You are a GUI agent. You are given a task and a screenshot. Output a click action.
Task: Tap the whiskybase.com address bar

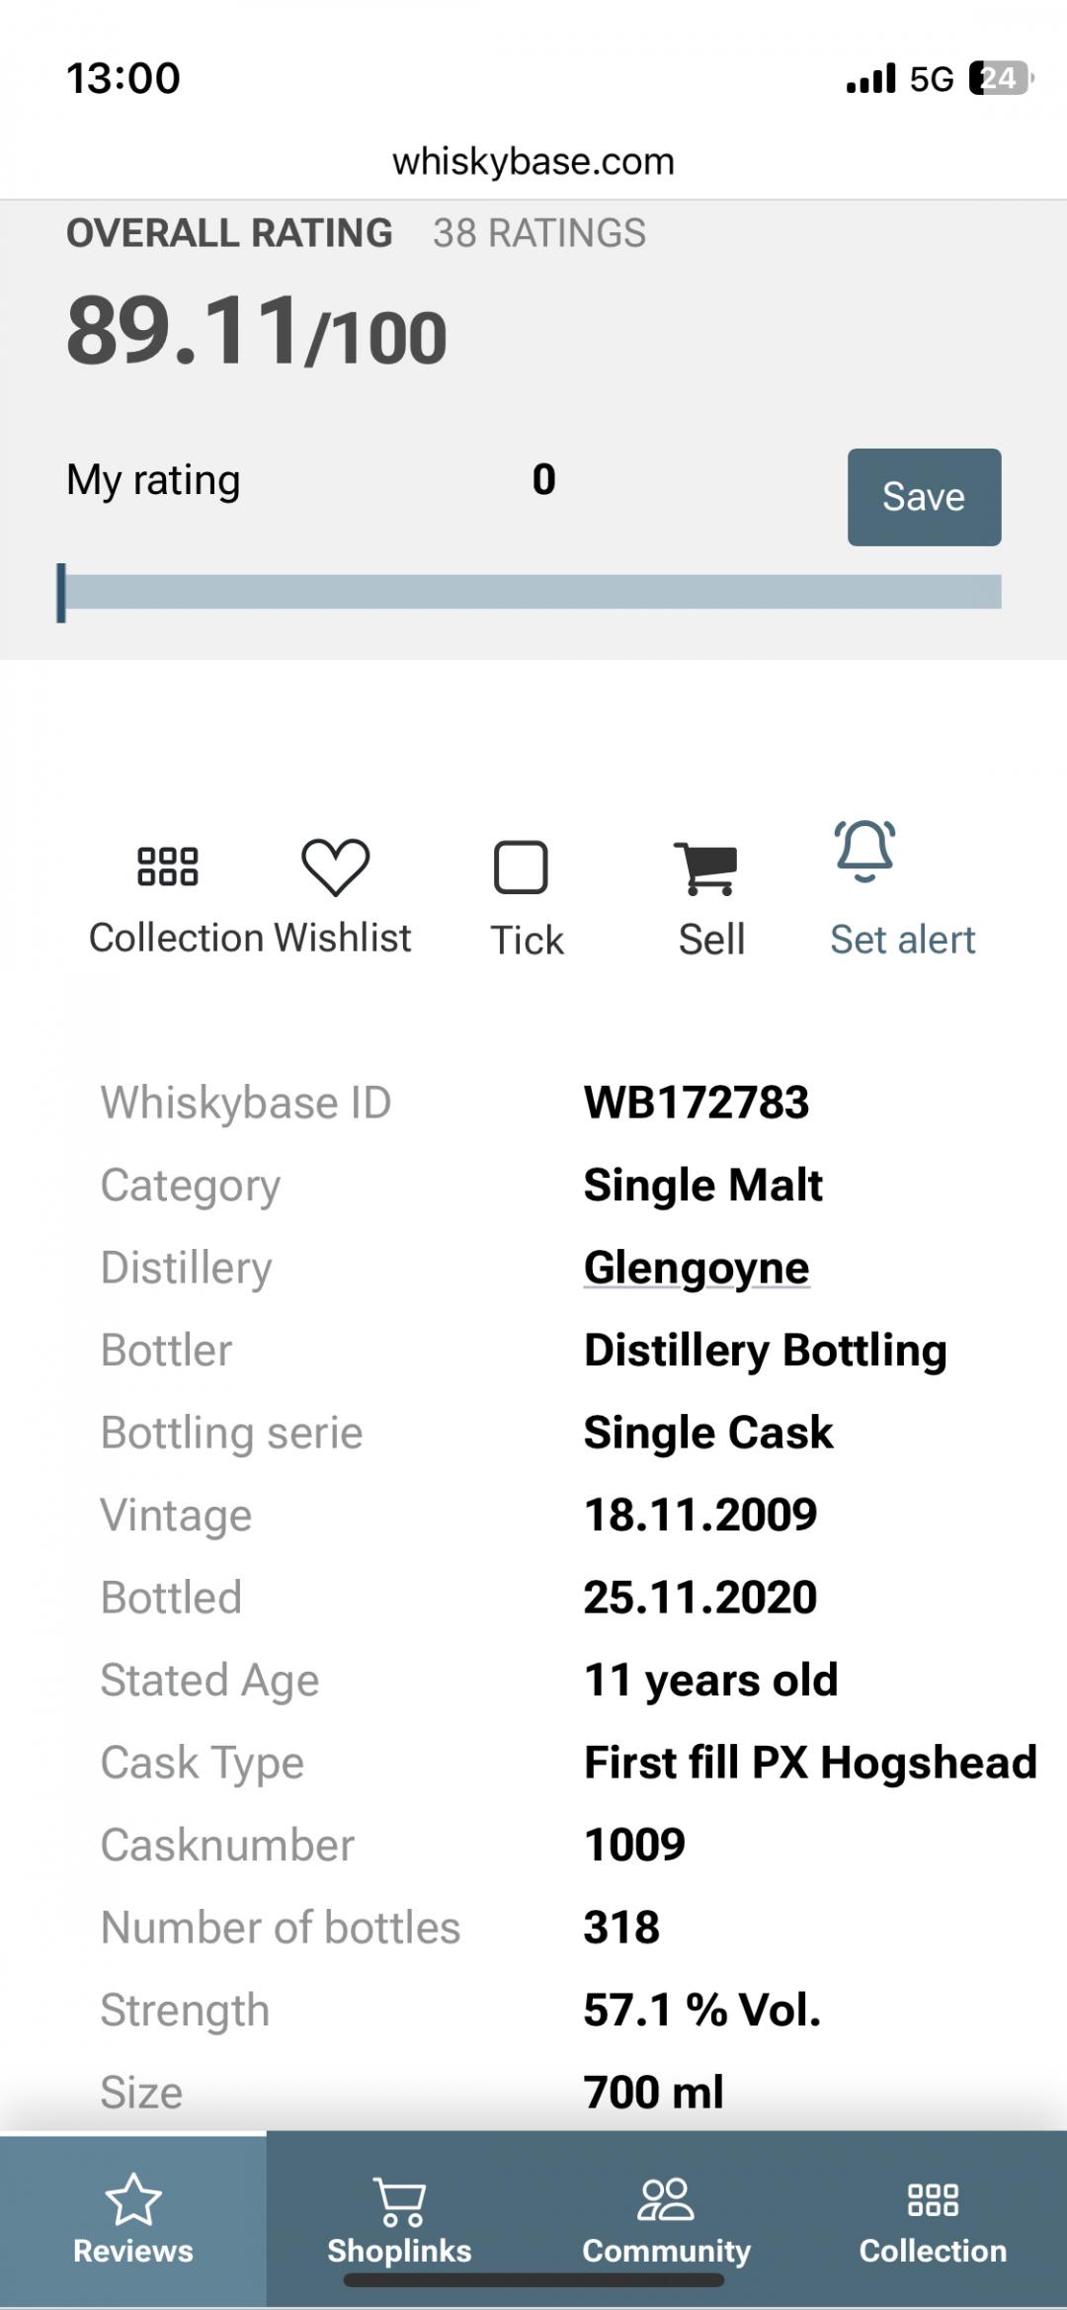533,161
